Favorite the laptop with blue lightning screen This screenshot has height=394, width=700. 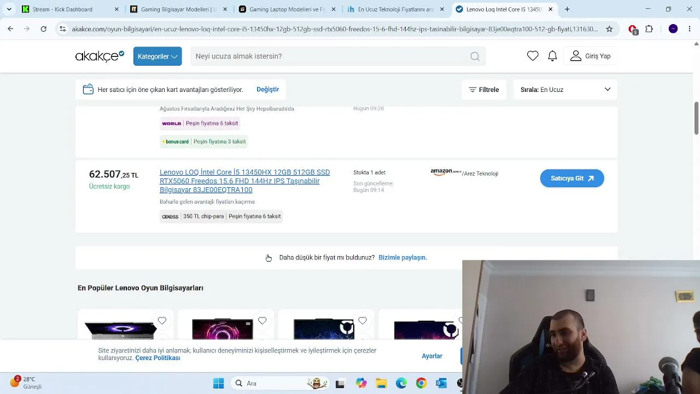363,321
